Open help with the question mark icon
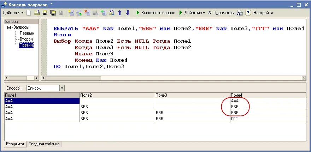 coord(248,13)
